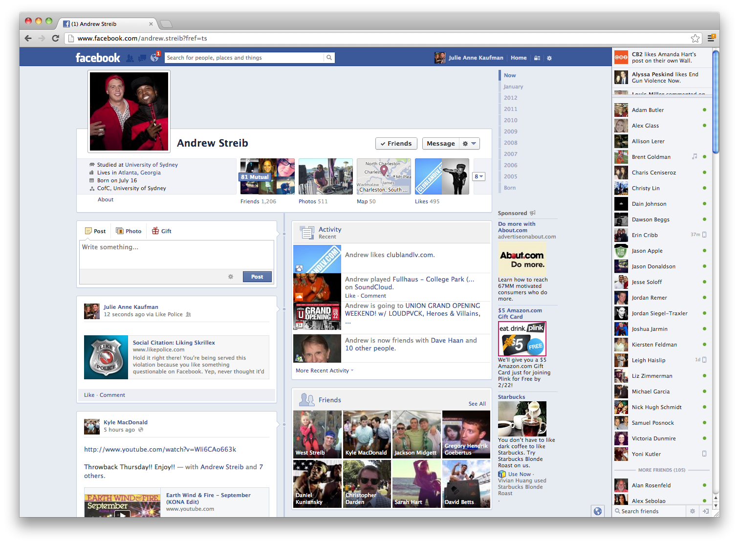The width and height of the screenshot is (739, 544).
Task: Jump to 2012 on timeline
Action: point(510,98)
